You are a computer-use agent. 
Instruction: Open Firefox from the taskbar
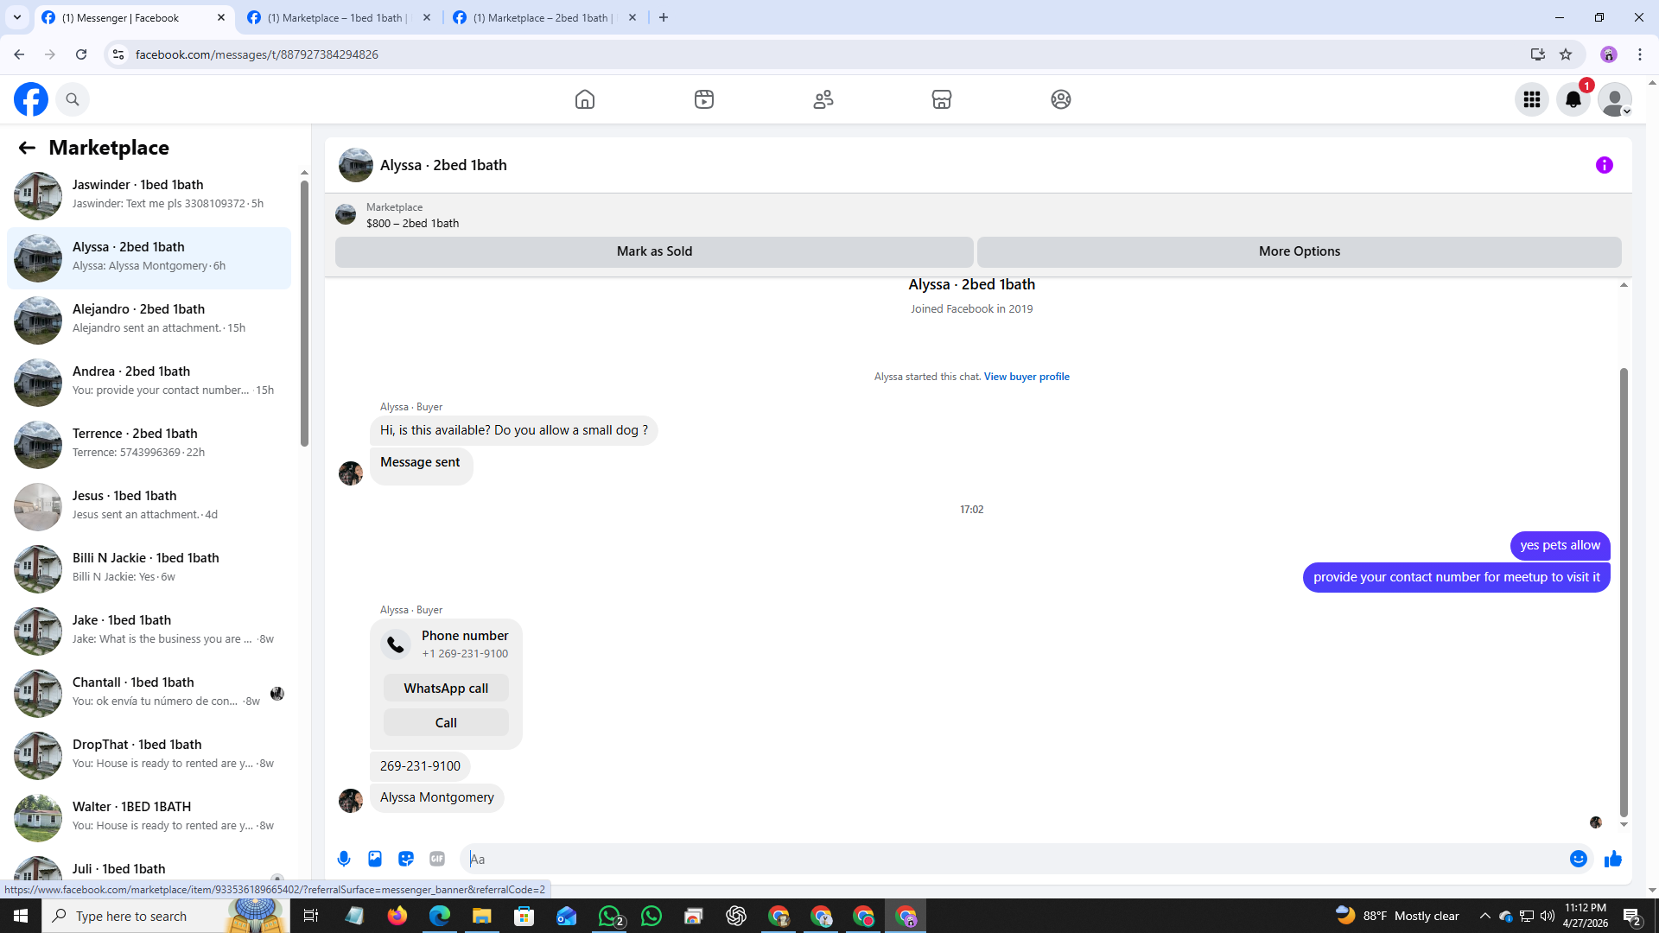pyautogui.click(x=397, y=916)
